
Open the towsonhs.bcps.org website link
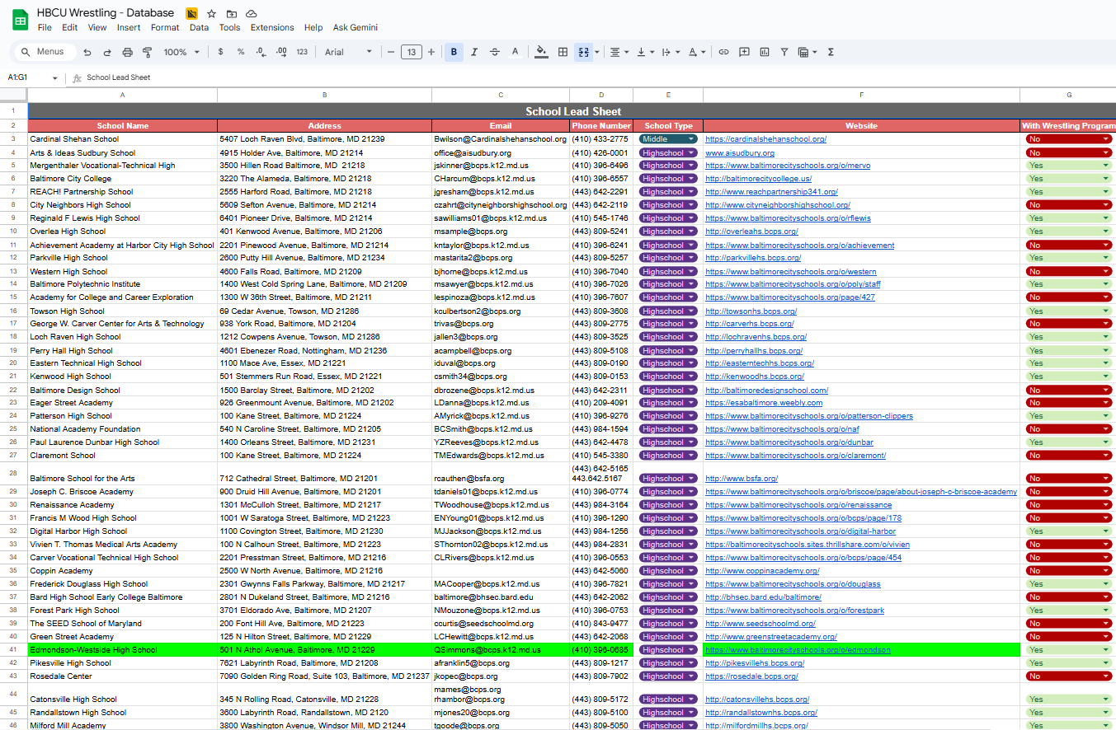point(751,311)
